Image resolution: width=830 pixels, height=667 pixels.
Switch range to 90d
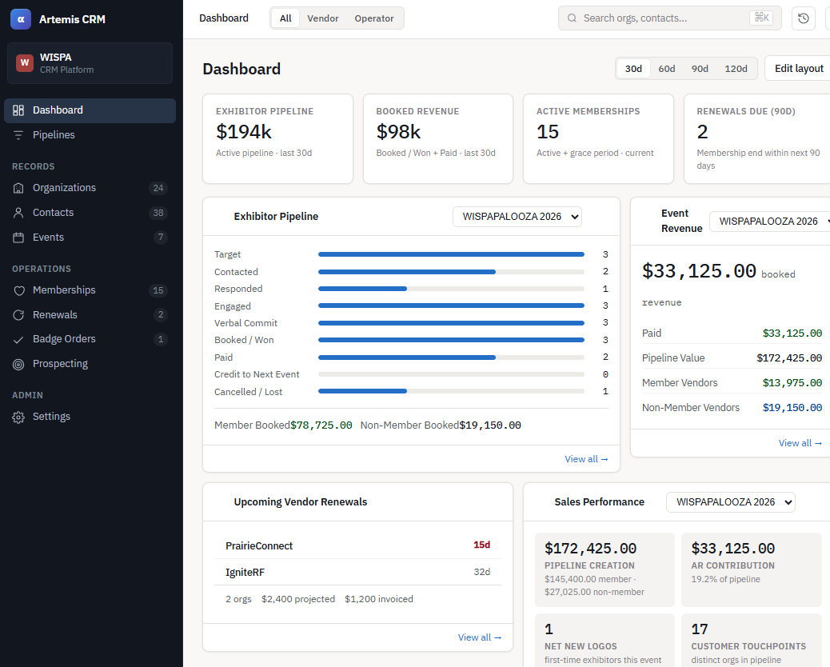coord(699,68)
